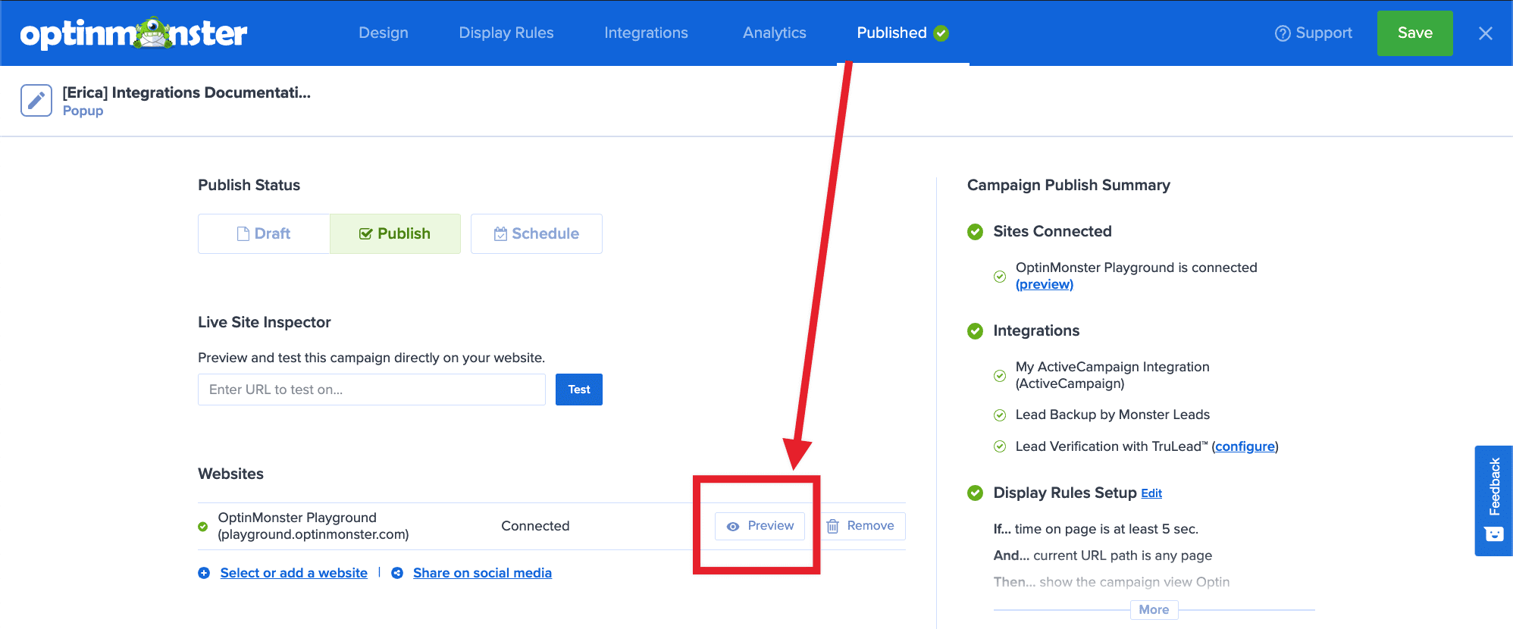
Task: Click the green check next to Published
Action: point(941,33)
